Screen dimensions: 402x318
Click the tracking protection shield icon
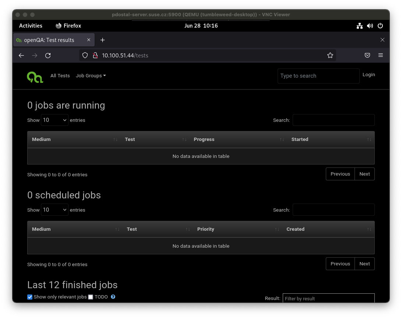pyautogui.click(x=85, y=55)
